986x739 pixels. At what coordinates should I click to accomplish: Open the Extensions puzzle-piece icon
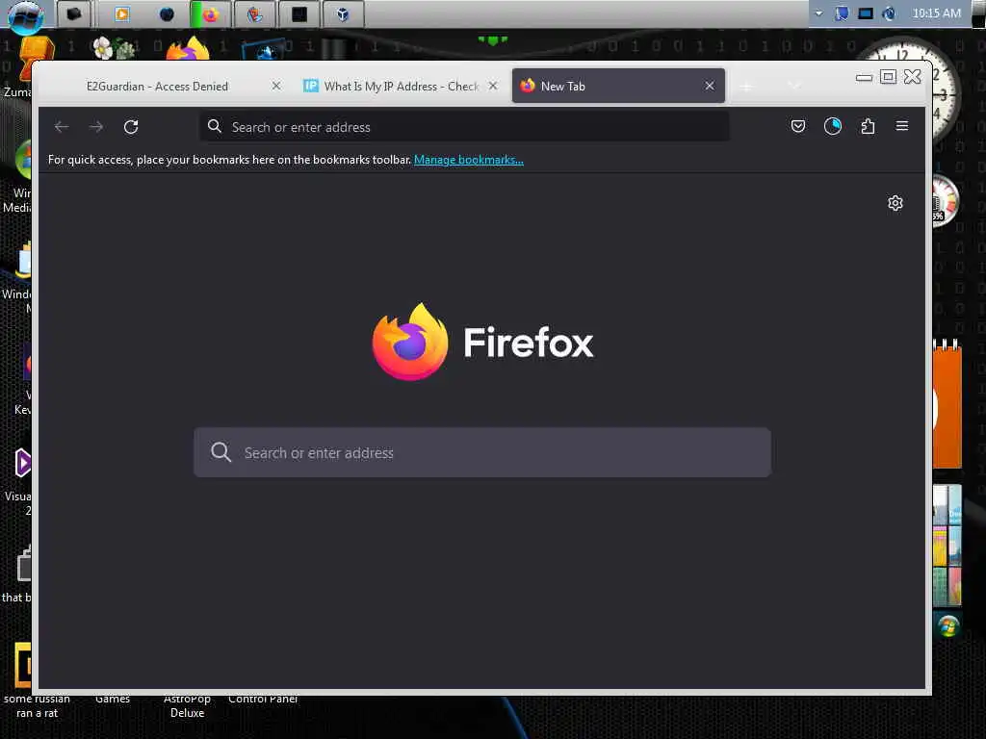pos(868,126)
